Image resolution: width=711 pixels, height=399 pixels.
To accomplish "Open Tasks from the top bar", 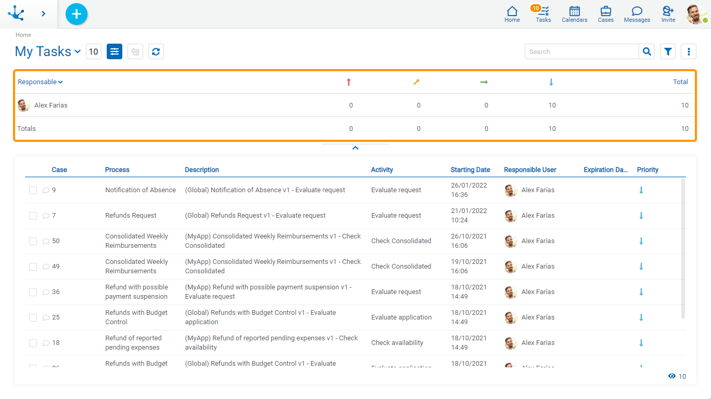I will 543,14.
